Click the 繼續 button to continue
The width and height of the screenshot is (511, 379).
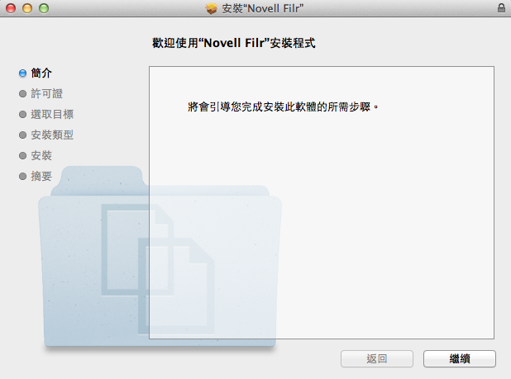click(460, 359)
